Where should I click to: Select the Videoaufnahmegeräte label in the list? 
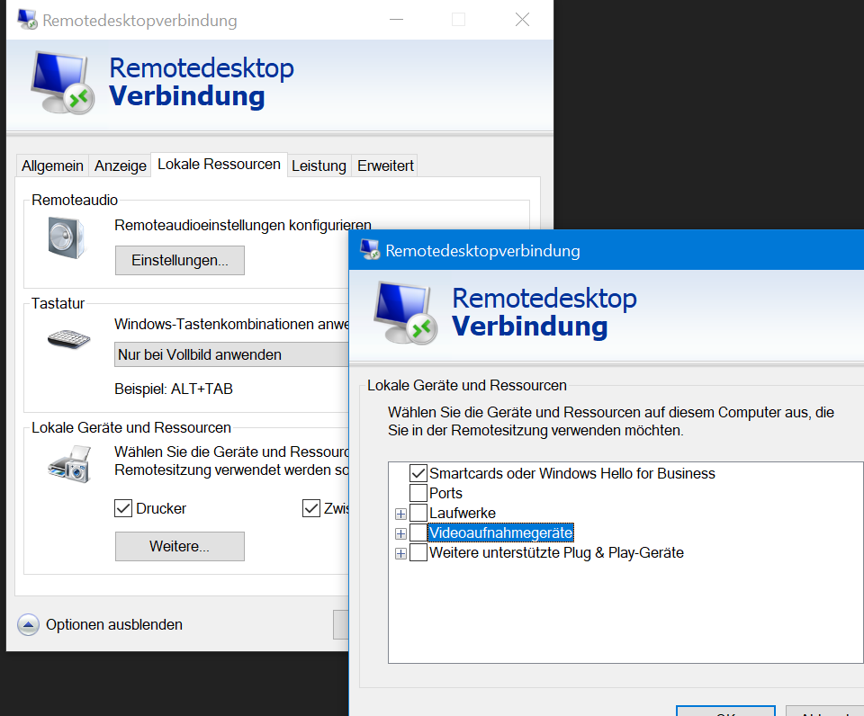tap(501, 533)
